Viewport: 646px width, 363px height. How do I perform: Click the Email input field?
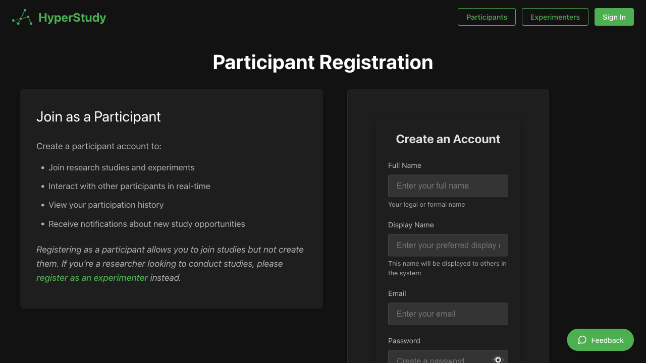click(448, 314)
